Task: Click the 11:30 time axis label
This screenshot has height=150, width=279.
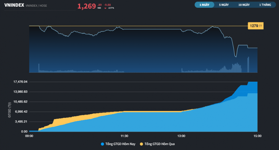Action: 125,136
